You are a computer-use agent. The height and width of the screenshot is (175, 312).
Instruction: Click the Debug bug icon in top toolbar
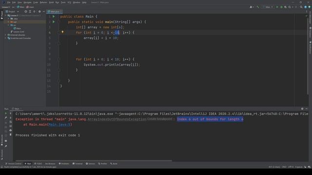(281, 7)
